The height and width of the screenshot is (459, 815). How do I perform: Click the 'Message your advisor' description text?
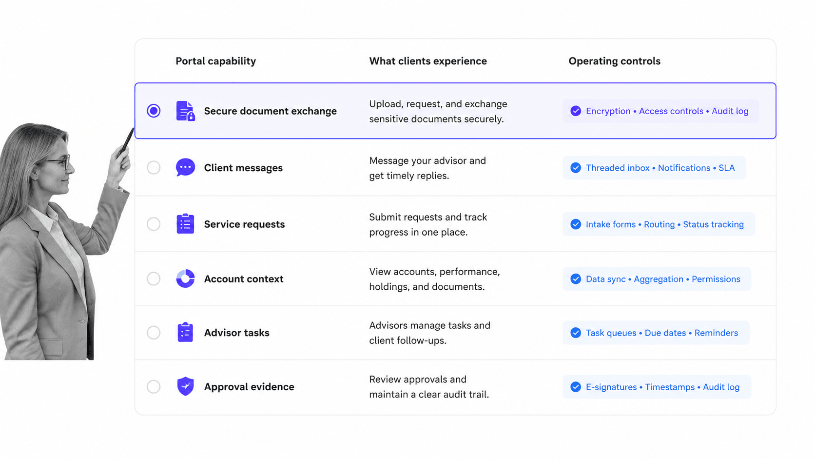point(427,168)
